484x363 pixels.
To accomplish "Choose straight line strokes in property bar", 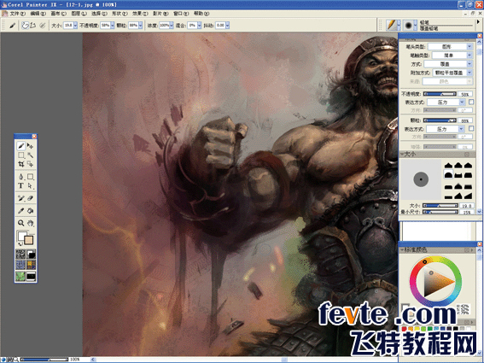I will (x=33, y=26).
